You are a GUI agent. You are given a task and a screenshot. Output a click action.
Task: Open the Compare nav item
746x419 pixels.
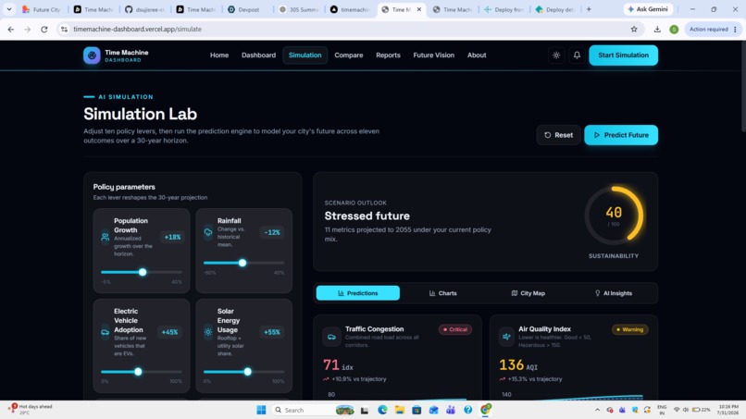(x=349, y=55)
